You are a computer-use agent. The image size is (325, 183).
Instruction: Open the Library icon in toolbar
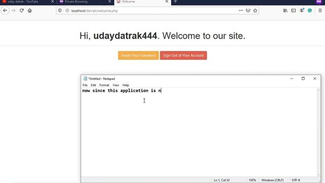pyautogui.click(x=285, y=10)
